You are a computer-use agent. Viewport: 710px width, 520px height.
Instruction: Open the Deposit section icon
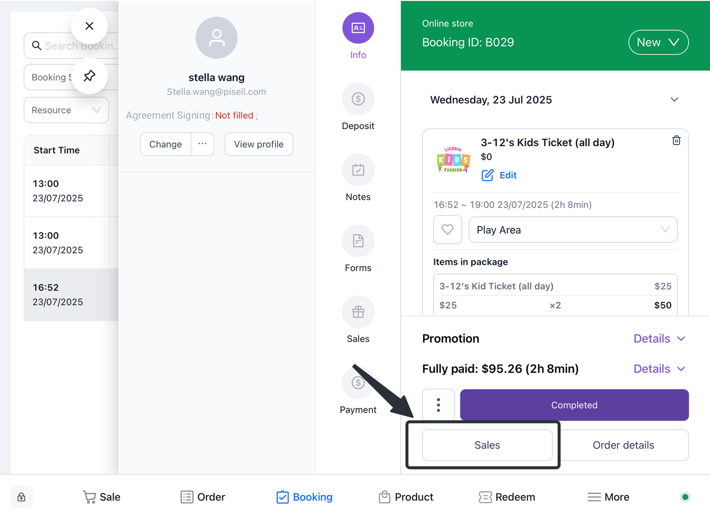point(358,99)
